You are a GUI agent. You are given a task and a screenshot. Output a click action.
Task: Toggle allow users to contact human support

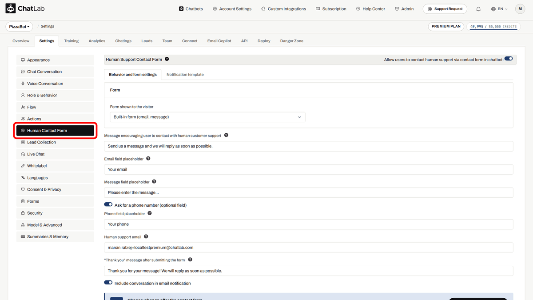(x=509, y=59)
